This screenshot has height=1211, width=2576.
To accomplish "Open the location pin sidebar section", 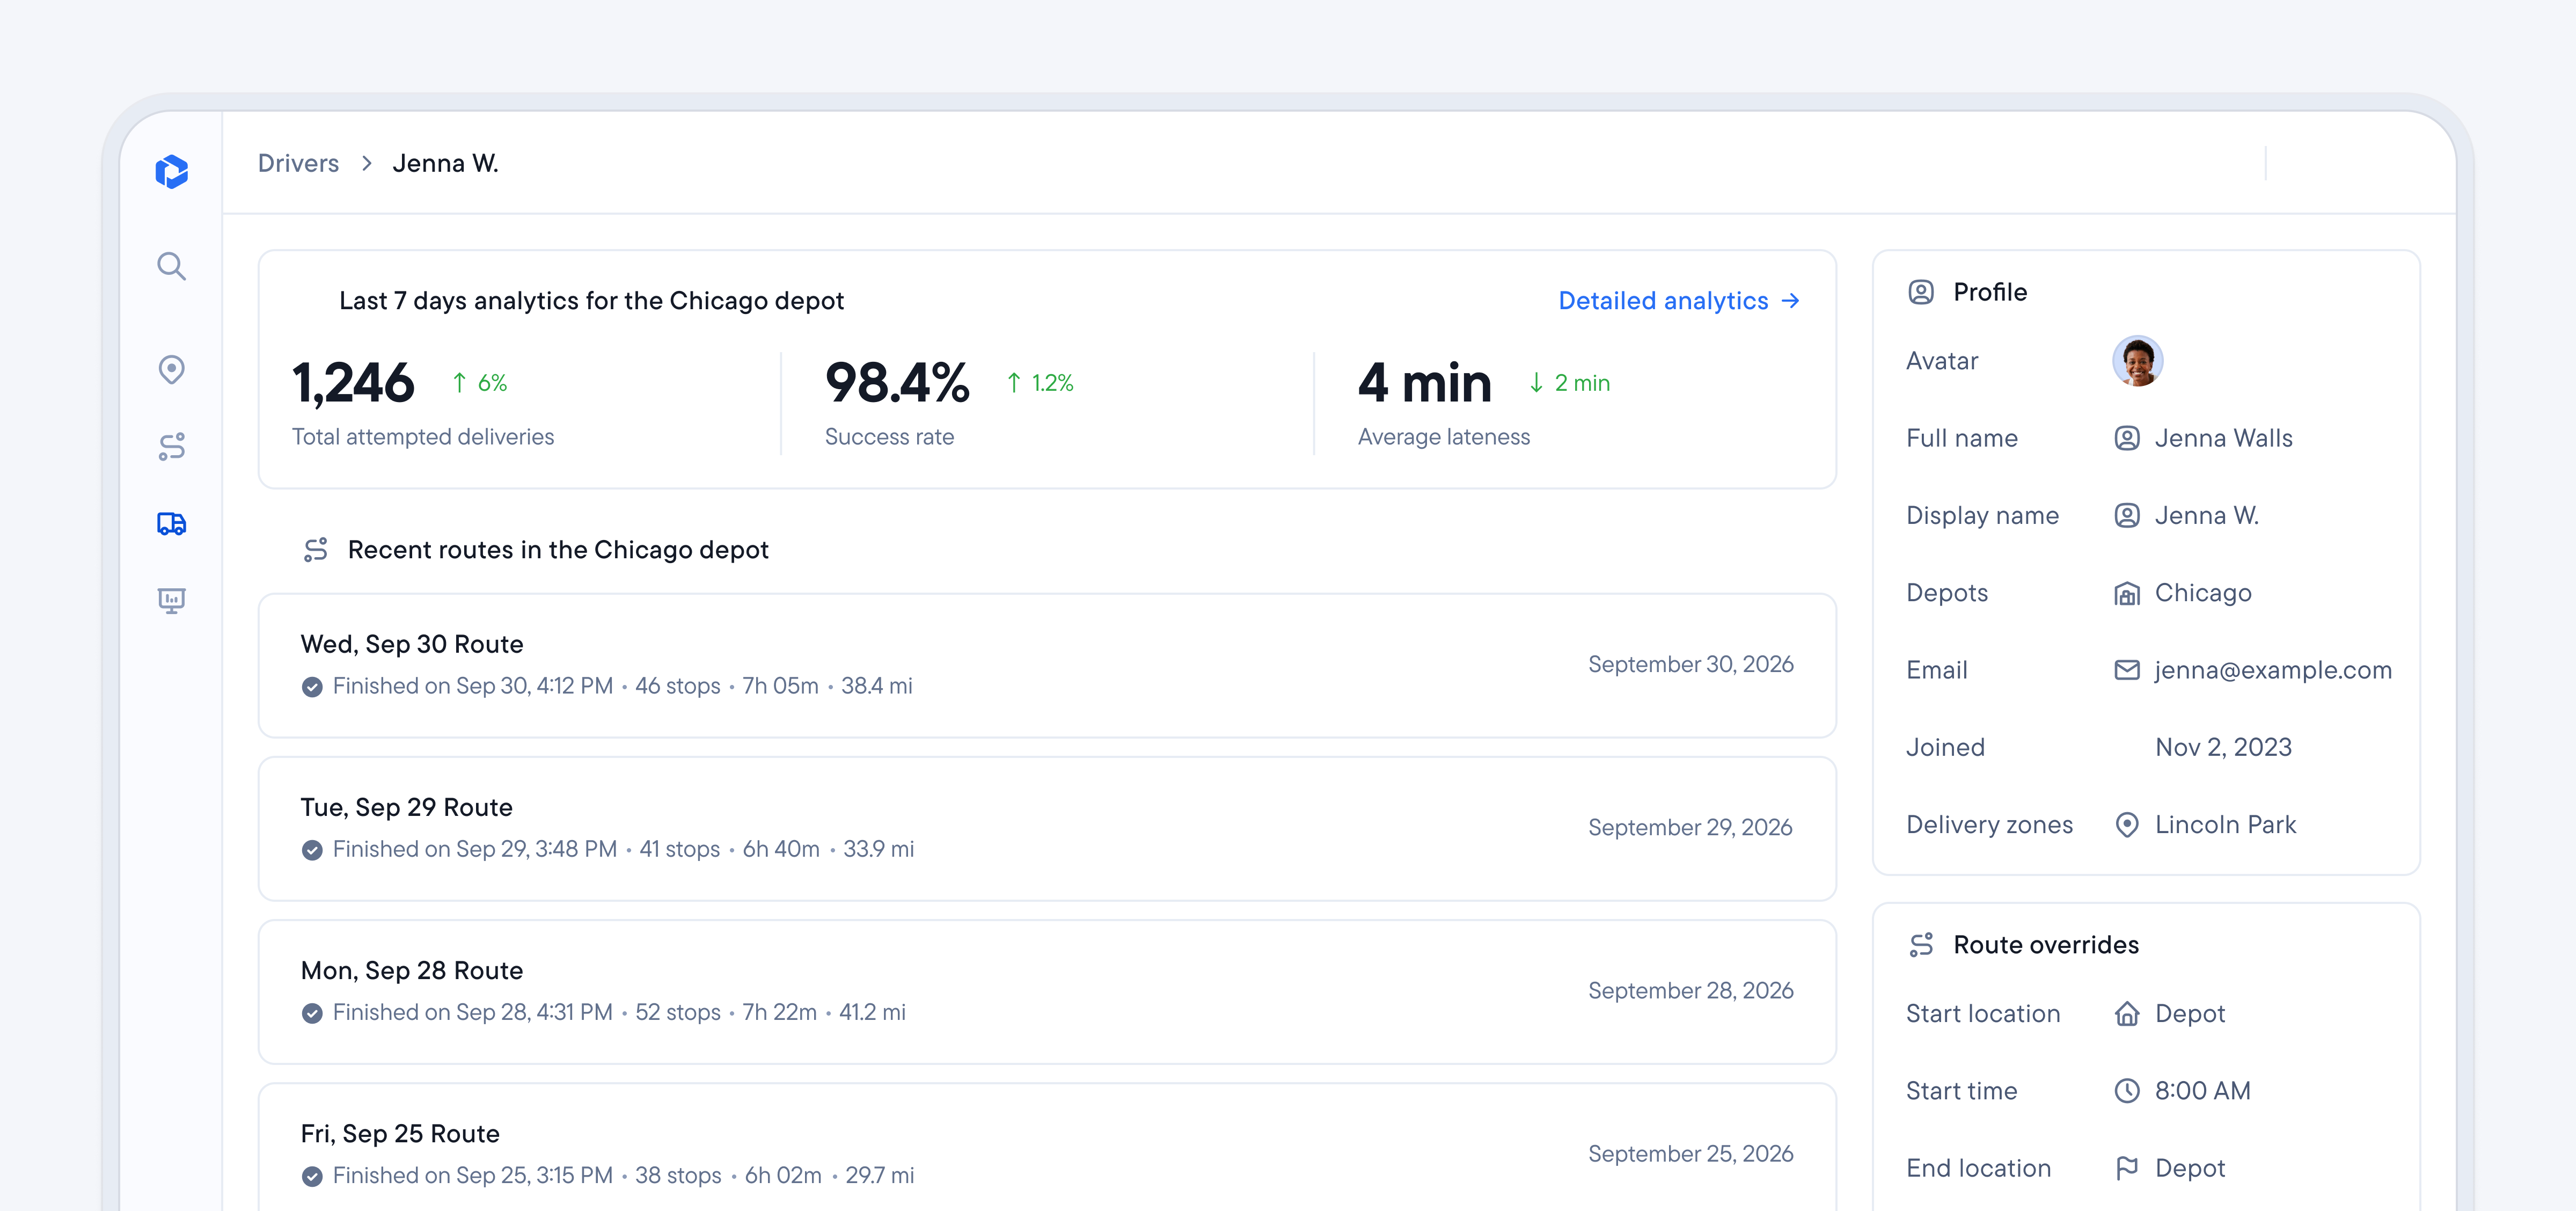I will 172,369.
